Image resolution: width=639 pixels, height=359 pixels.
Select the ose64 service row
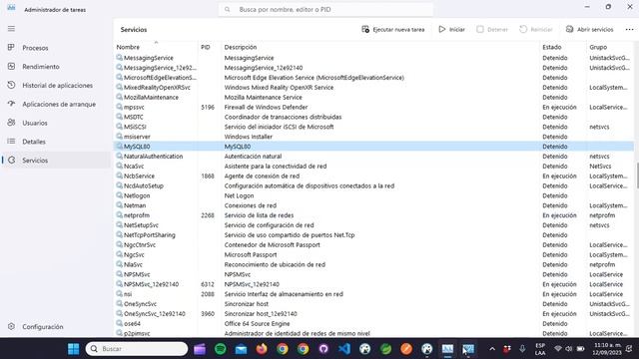click(x=373, y=323)
